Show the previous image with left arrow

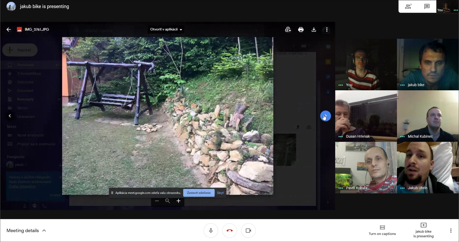click(10, 116)
